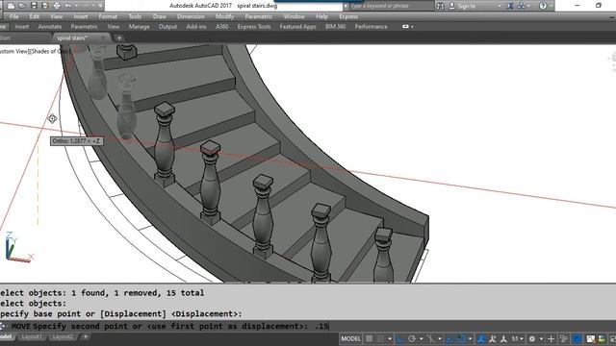The image size is (616, 346).
Task: Open the Format menu
Action: [108, 16]
